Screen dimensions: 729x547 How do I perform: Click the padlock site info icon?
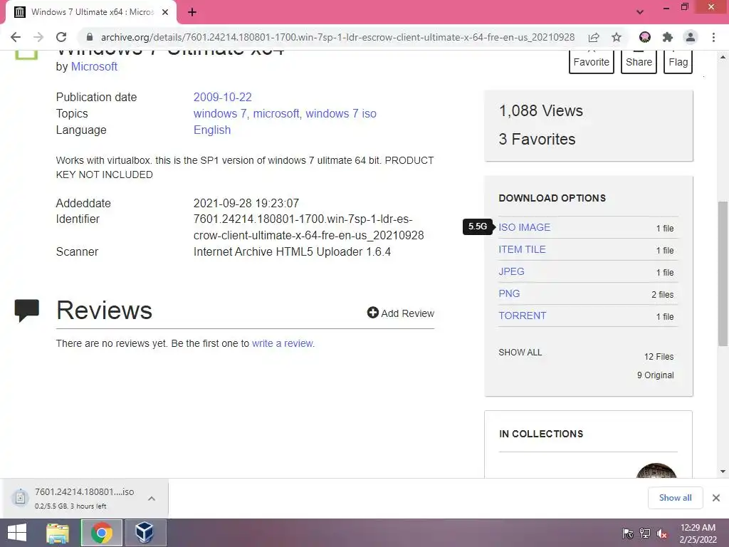pyautogui.click(x=90, y=37)
